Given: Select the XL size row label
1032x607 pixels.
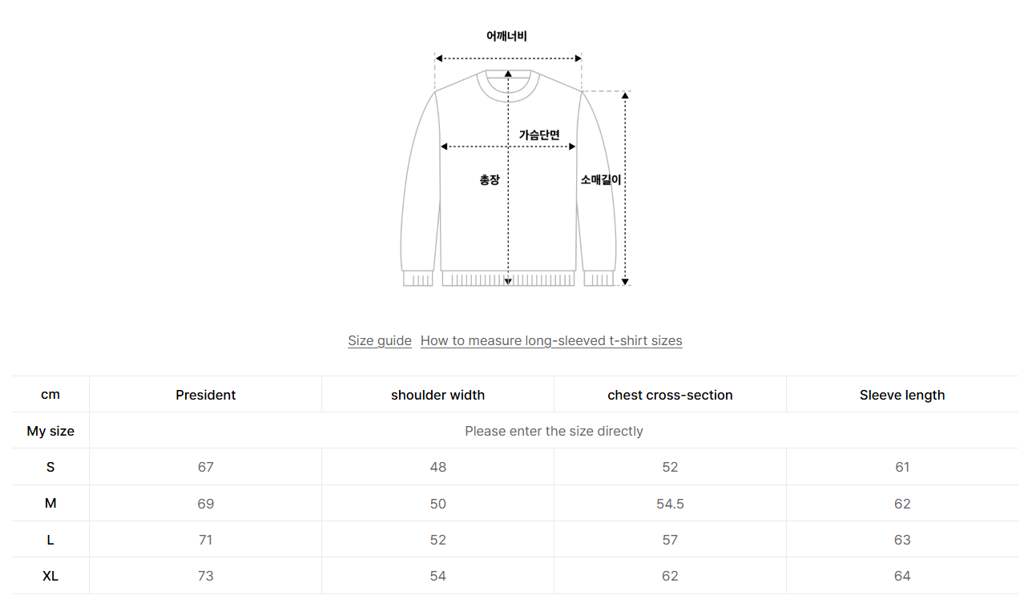Looking at the screenshot, I should coord(50,576).
